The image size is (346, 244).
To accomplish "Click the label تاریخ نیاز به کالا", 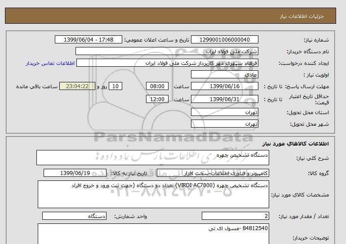I will coord(129,173).
